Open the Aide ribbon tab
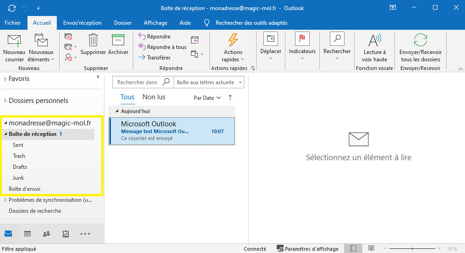This screenshot has height=253, width=465. pos(185,23)
